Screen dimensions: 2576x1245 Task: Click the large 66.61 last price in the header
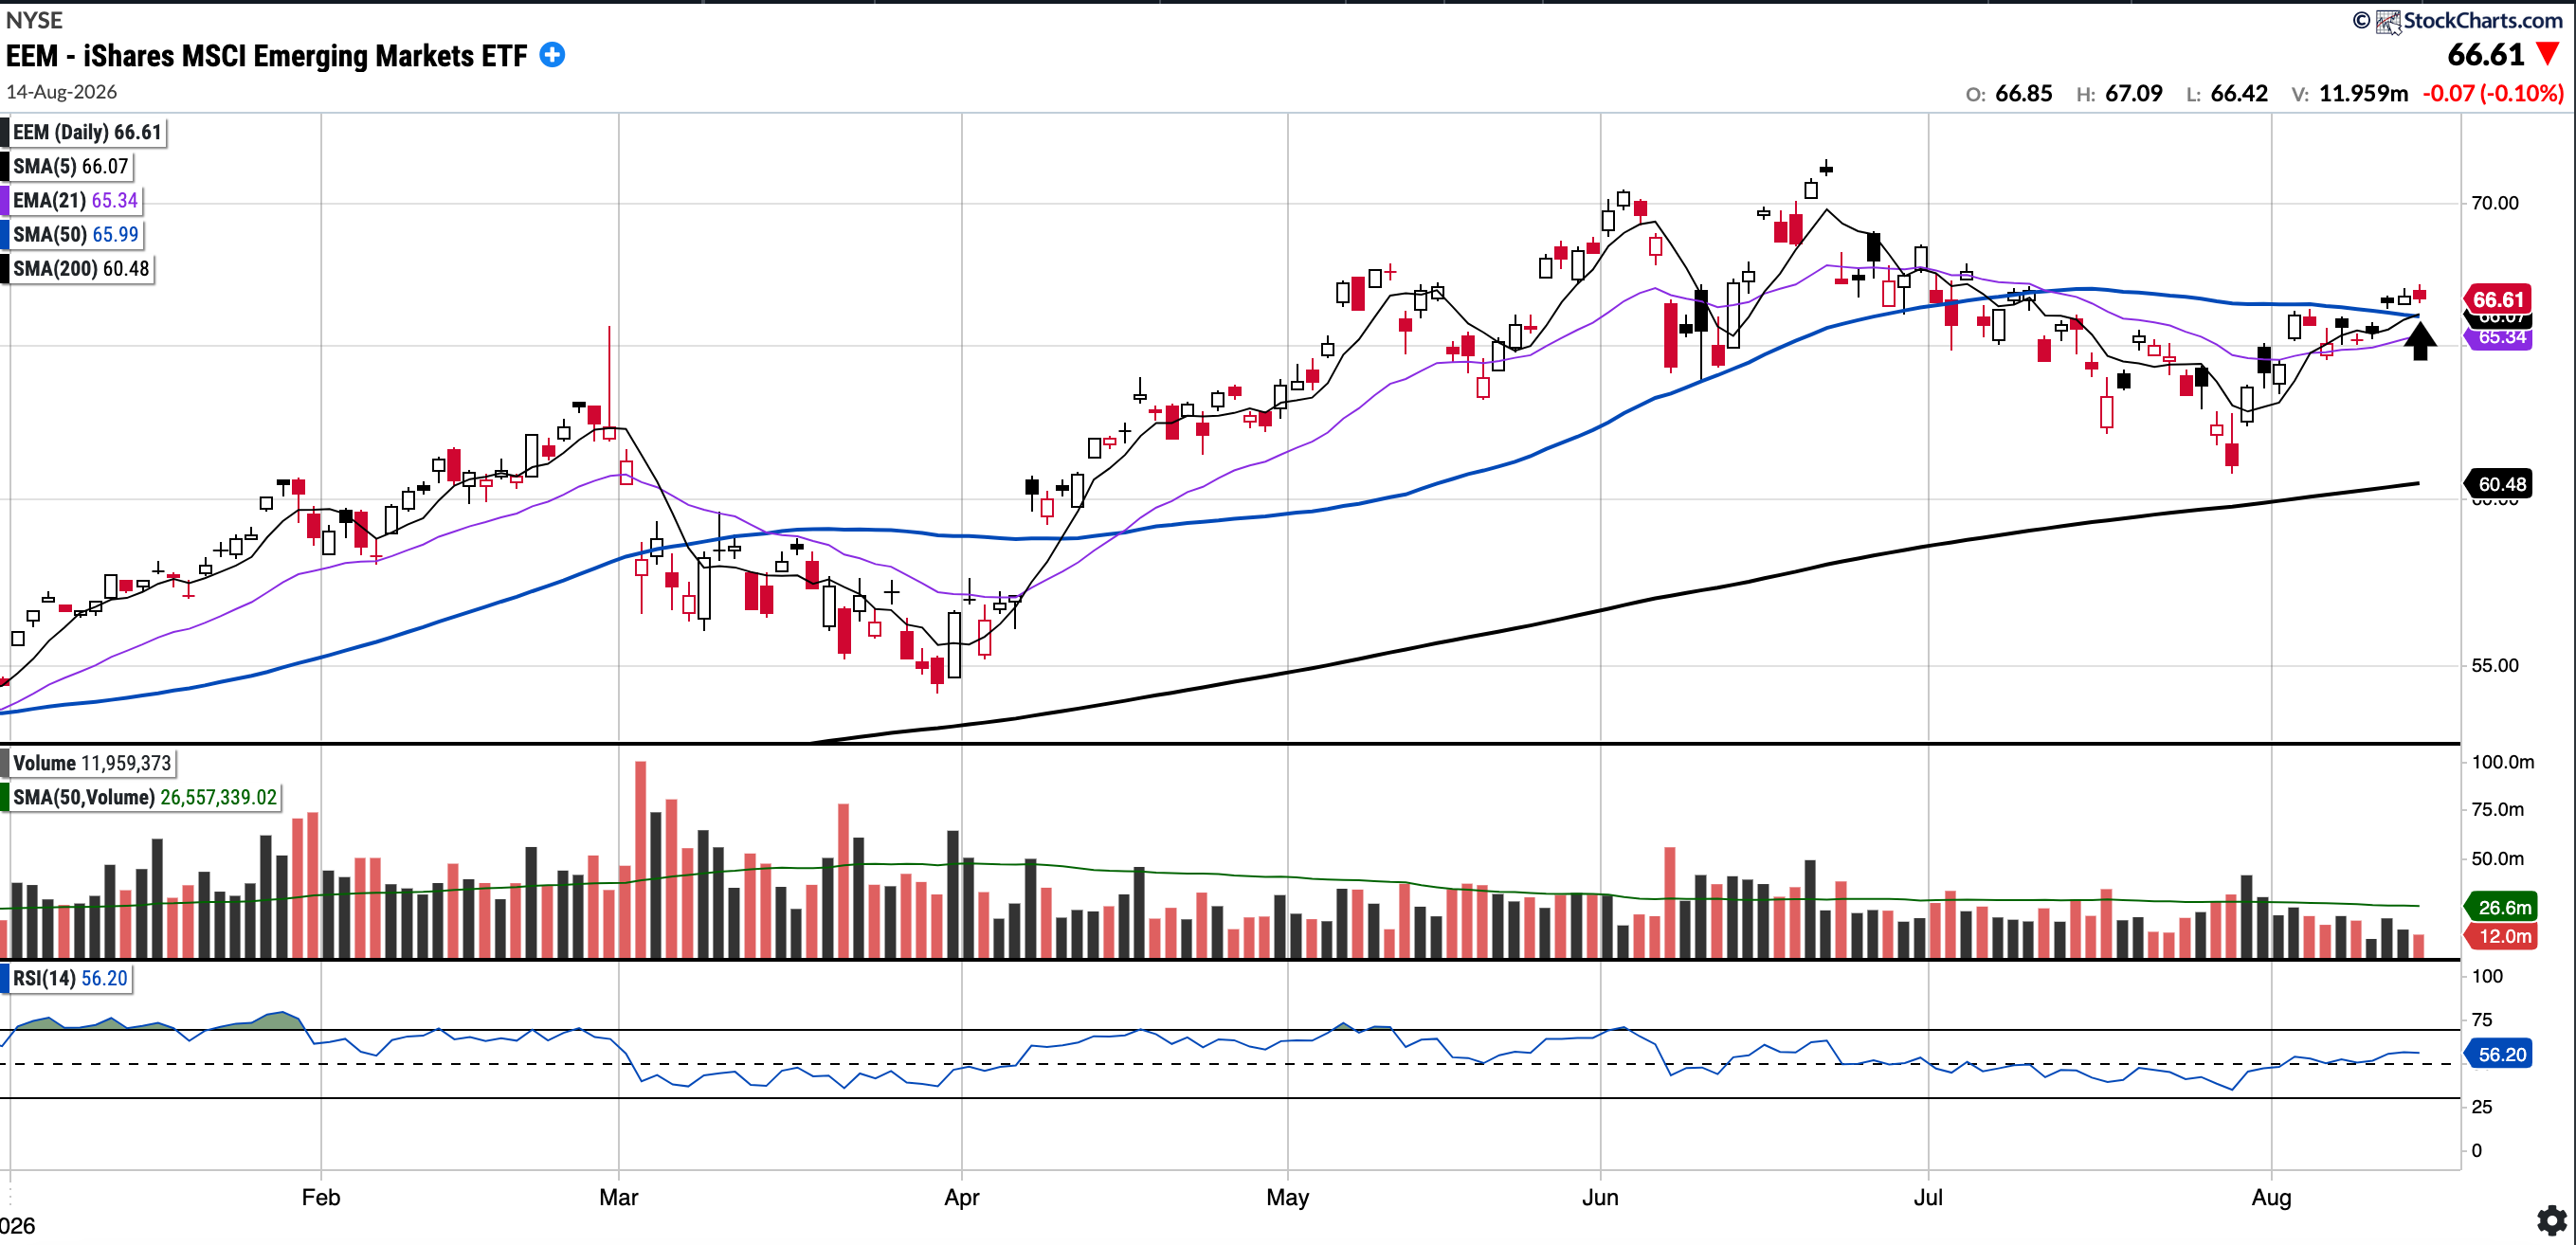point(2486,54)
